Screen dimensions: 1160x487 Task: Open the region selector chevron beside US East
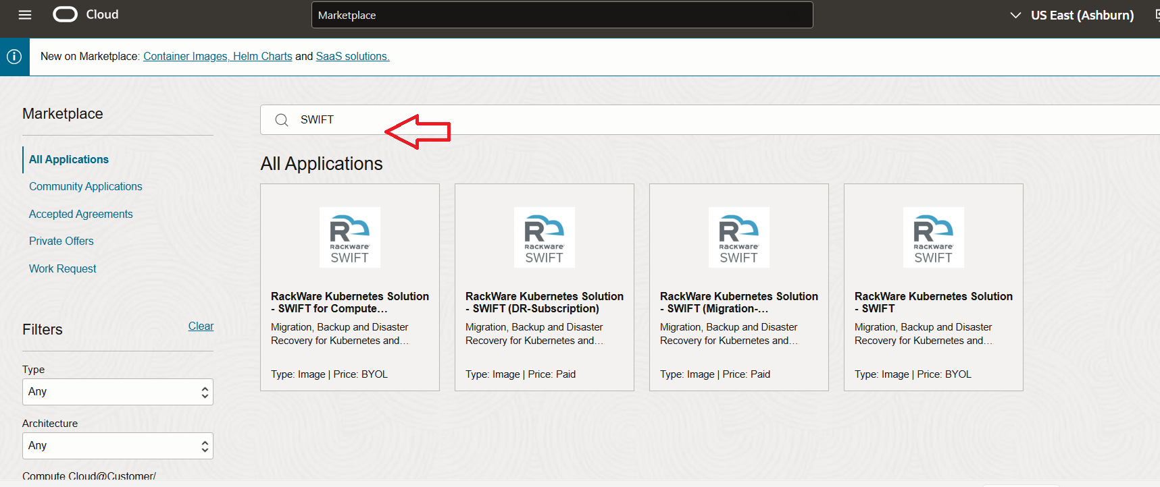(x=1015, y=15)
